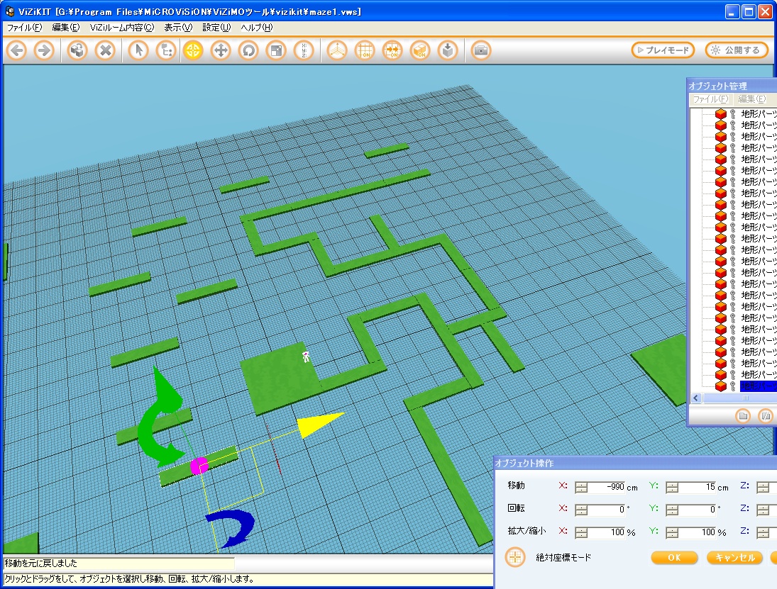Image resolution: width=777 pixels, height=589 pixels.
Task: Pick the scale resize tool icon
Action: pos(275,50)
